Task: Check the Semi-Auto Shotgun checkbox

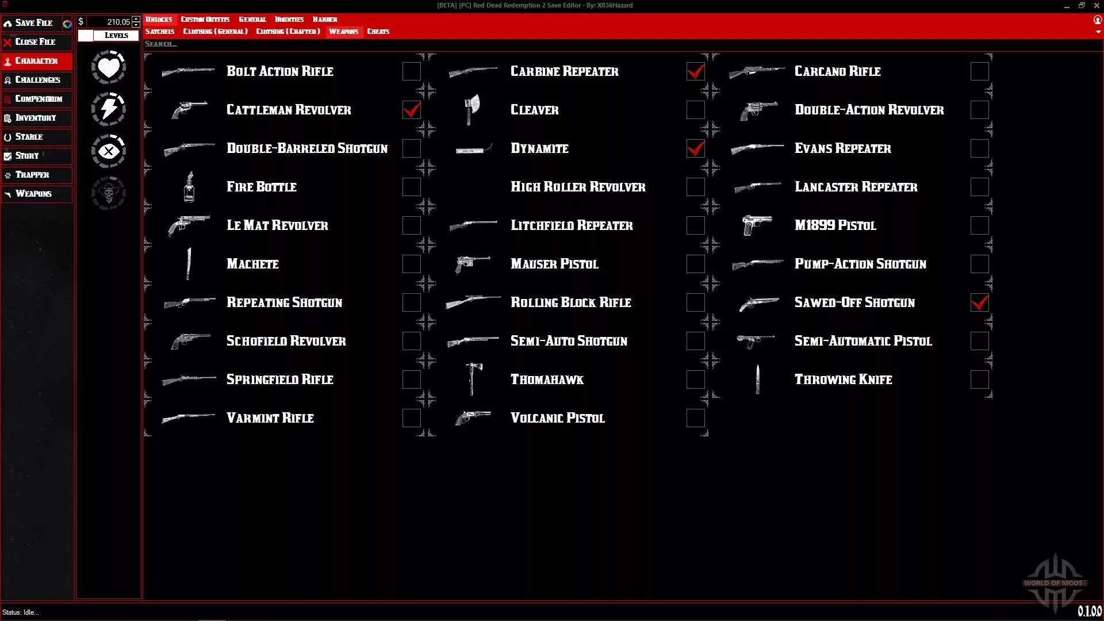Action: point(696,341)
